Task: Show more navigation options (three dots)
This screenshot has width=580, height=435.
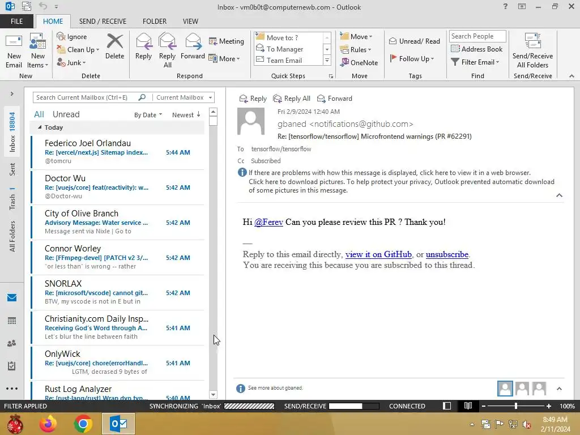Action: pos(12,389)
